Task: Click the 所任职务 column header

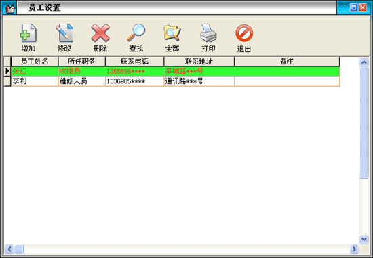Action: pos(81,62)
